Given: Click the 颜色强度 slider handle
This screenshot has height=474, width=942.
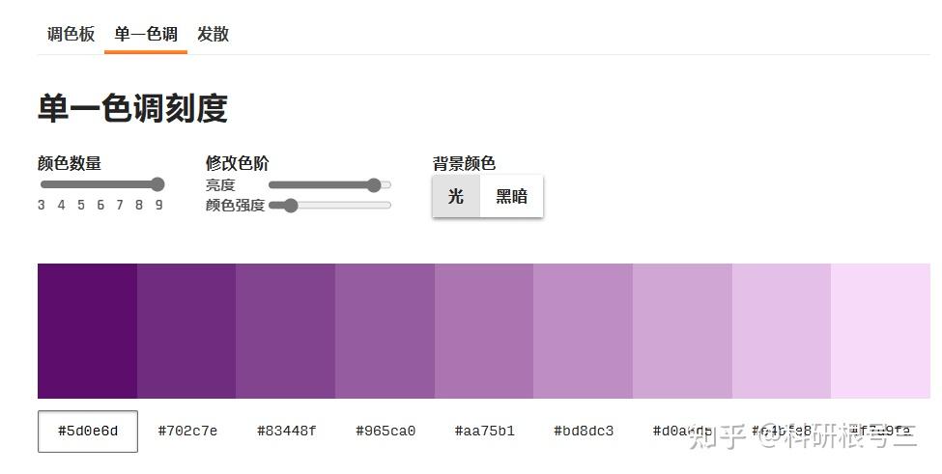Looking at the screenshot, I should click(x=291, y=206).
